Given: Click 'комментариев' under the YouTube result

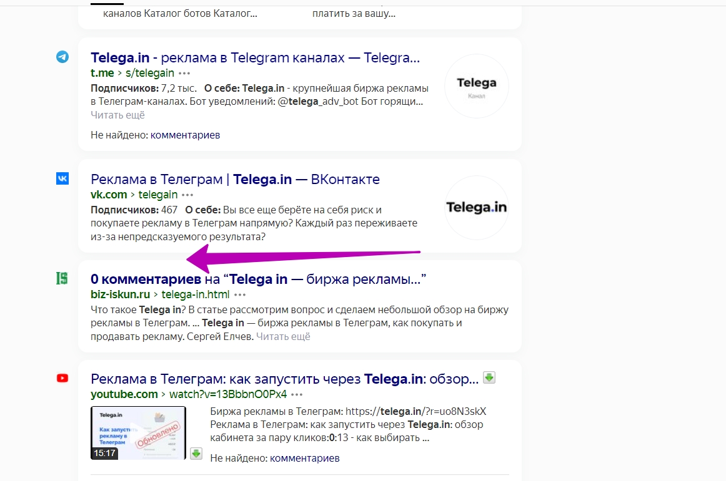Looking at the screenshot, I should pos(305,459).
